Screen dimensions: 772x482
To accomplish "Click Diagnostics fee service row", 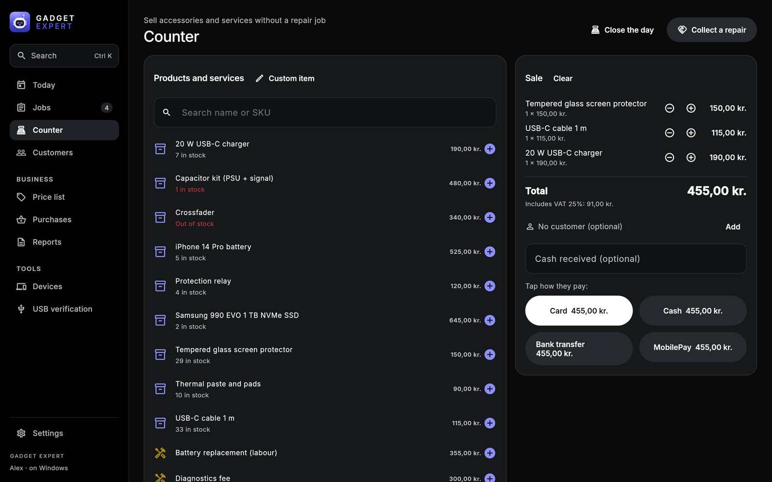I will click(325, 477).
